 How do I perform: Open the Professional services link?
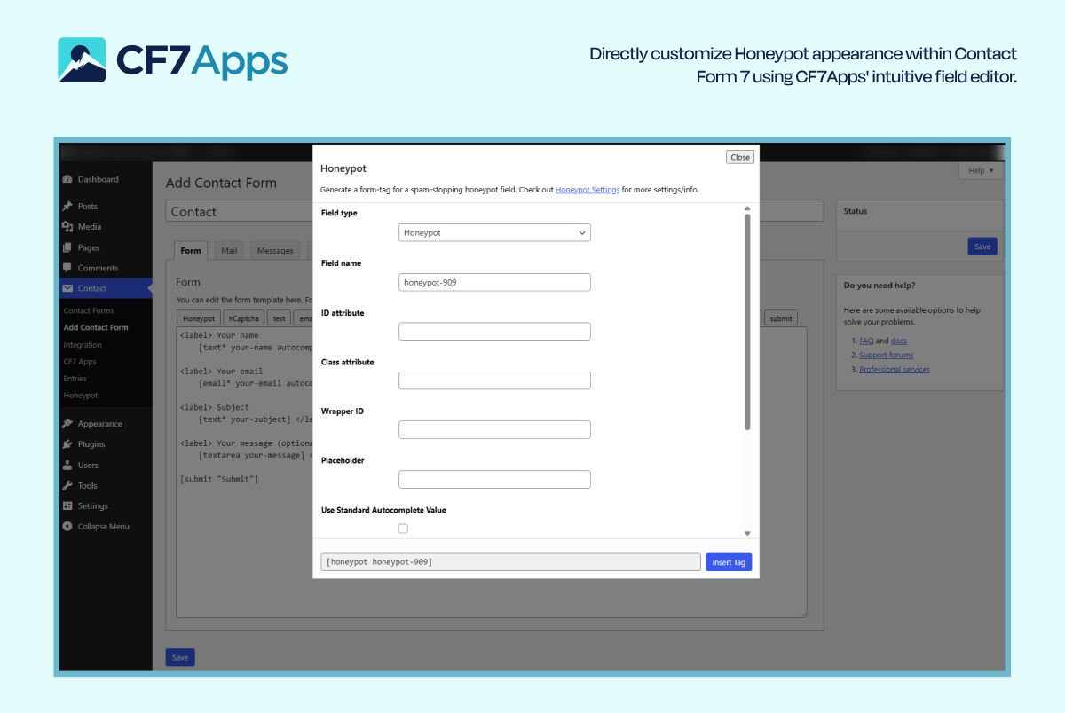tap(895, 369)
